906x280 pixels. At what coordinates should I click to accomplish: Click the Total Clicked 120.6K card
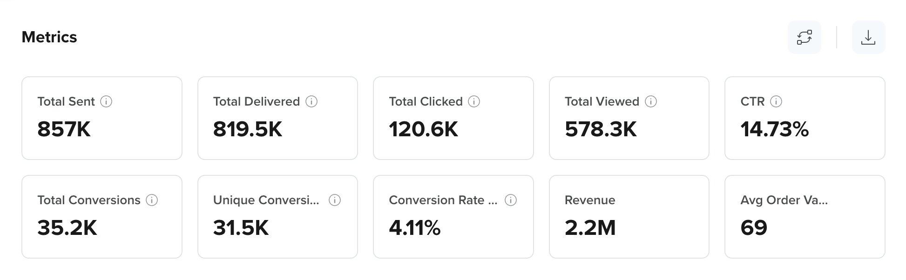[453, 118]
